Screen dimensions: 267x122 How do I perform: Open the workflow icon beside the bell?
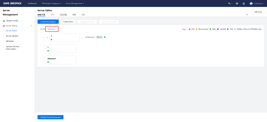(x=237, y=3)
